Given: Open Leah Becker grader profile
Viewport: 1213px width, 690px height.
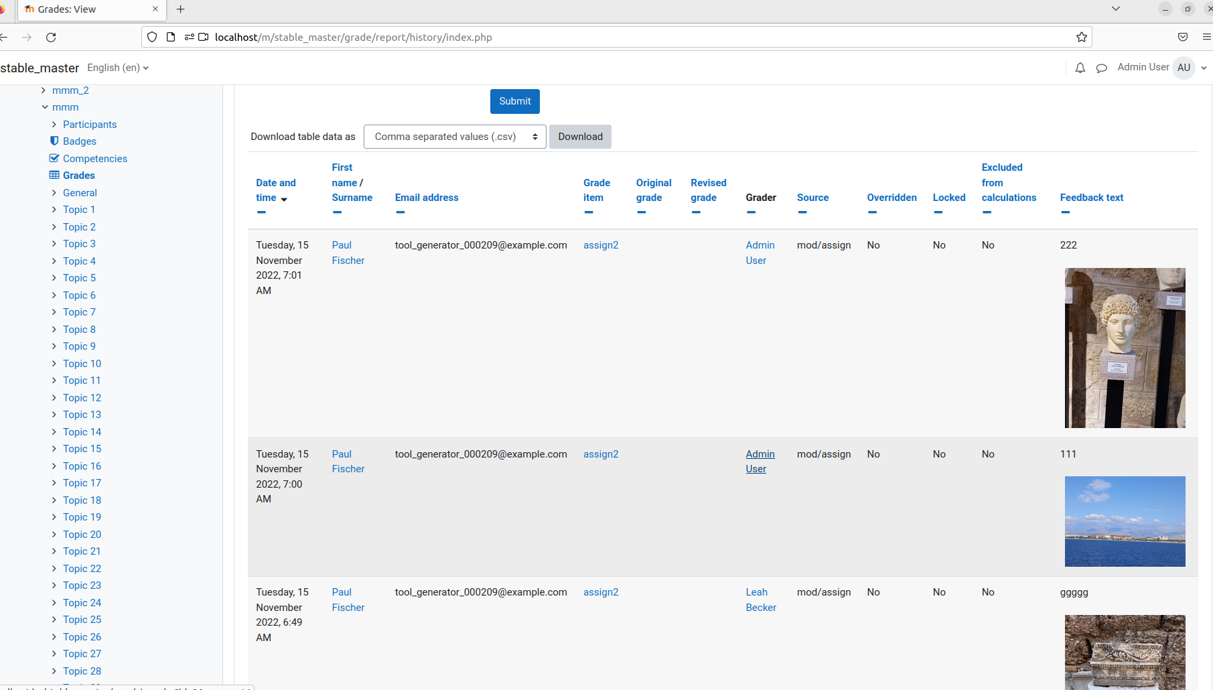Looking at the screenshot, I should coord(761,600).
